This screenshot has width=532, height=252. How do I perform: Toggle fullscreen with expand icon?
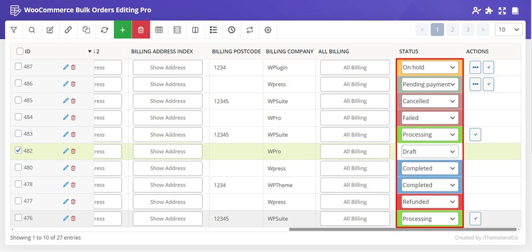coord(502,11)
